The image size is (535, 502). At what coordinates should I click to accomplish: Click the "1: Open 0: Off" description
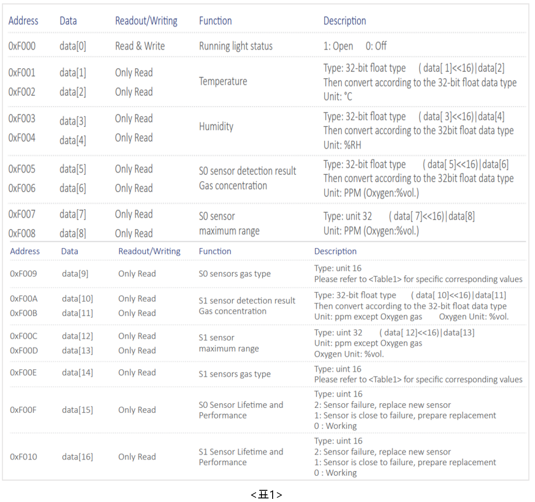click(354, 46)
